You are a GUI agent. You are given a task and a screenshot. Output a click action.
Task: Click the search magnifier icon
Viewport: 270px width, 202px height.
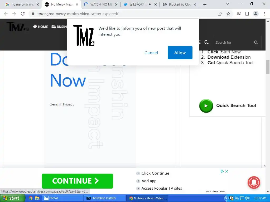[x=256, y=42]
